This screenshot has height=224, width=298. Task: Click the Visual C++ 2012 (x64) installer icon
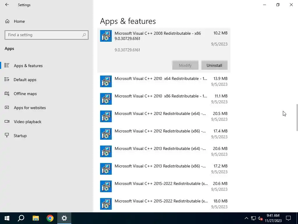click(x=106, y=116)
